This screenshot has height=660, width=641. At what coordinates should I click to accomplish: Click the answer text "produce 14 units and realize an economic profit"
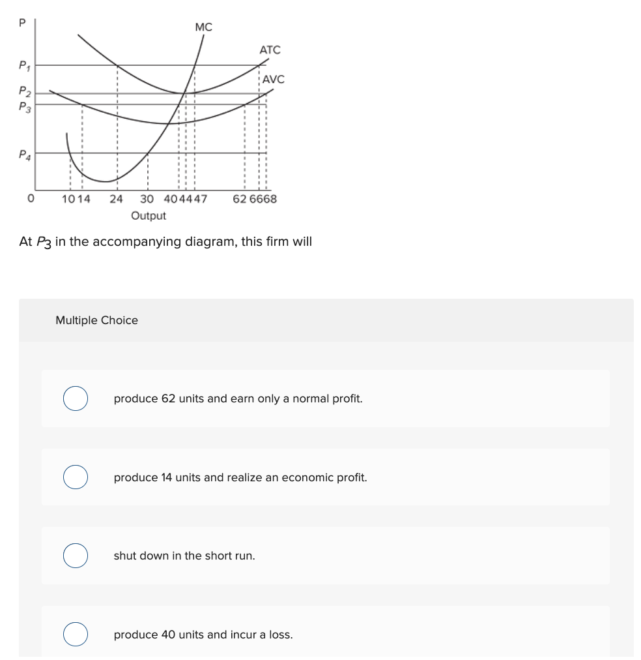pos(241,477)
